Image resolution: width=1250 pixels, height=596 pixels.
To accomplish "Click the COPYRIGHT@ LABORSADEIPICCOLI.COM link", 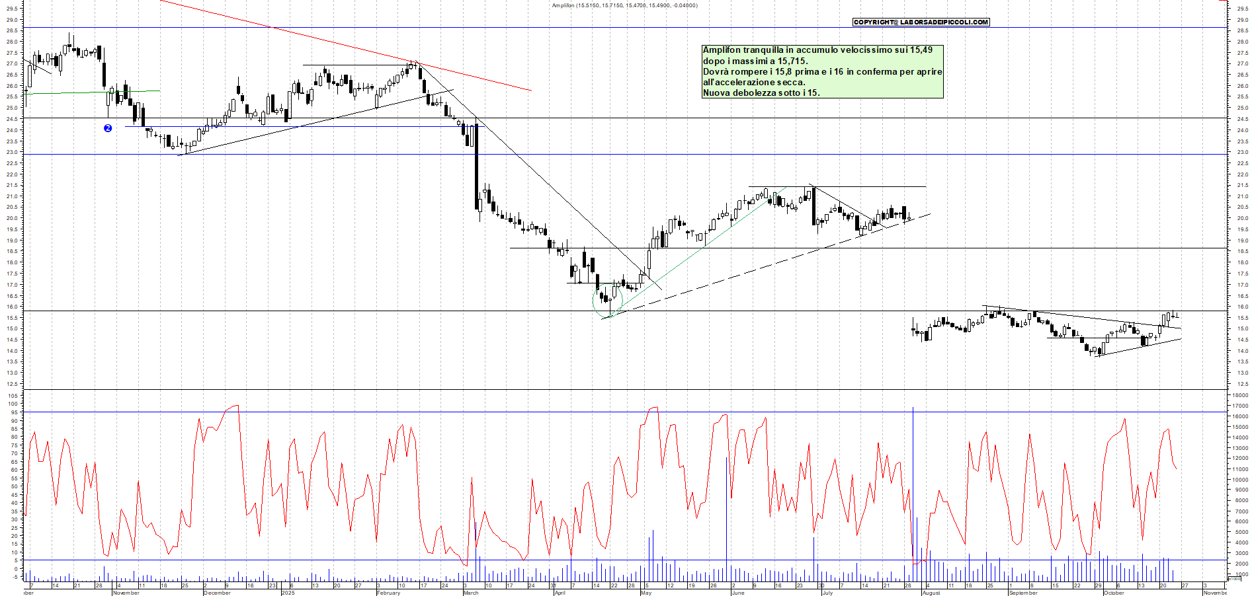I will pos(921,21).
